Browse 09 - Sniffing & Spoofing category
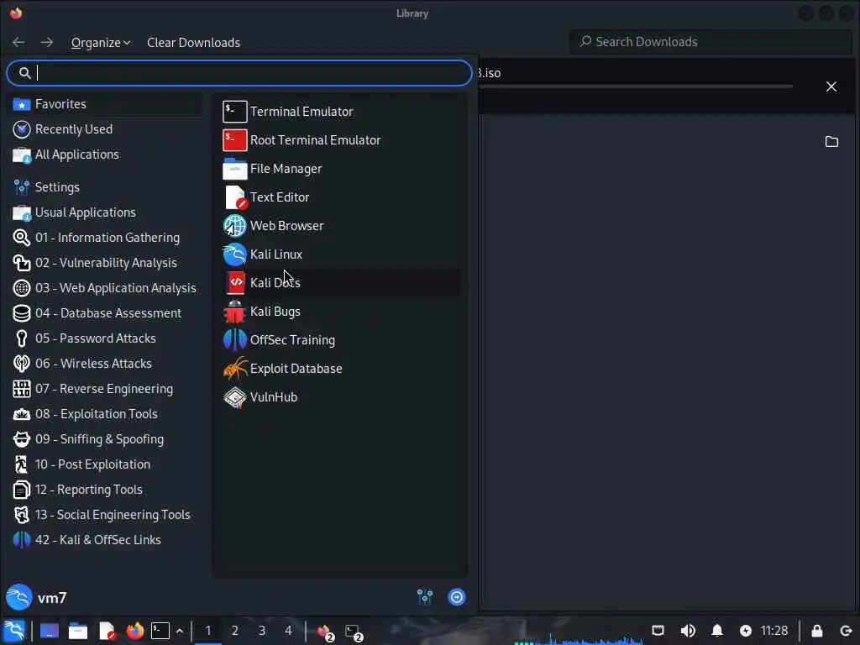 [104, 439]
